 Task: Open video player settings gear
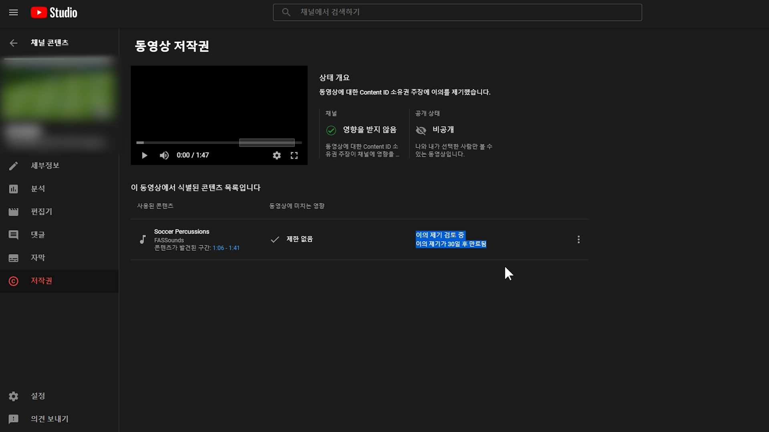(x=277, y=155)
